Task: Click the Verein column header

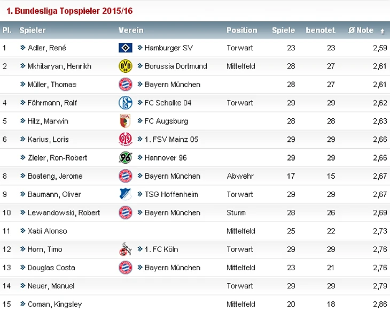Action: coord(131,31)
